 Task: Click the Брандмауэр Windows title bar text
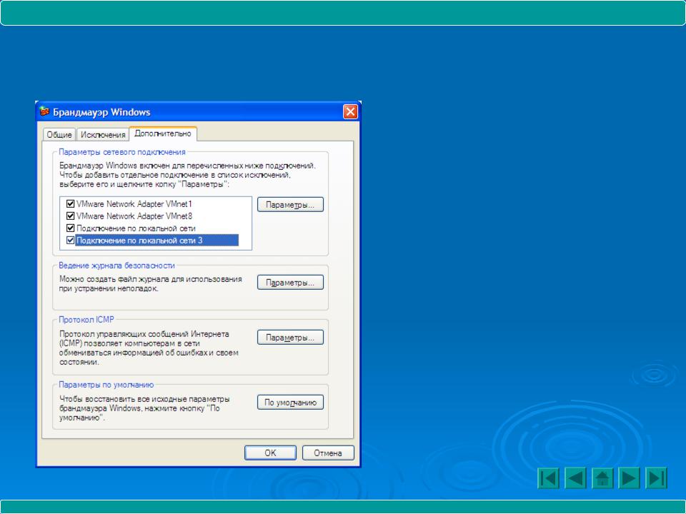101,112
